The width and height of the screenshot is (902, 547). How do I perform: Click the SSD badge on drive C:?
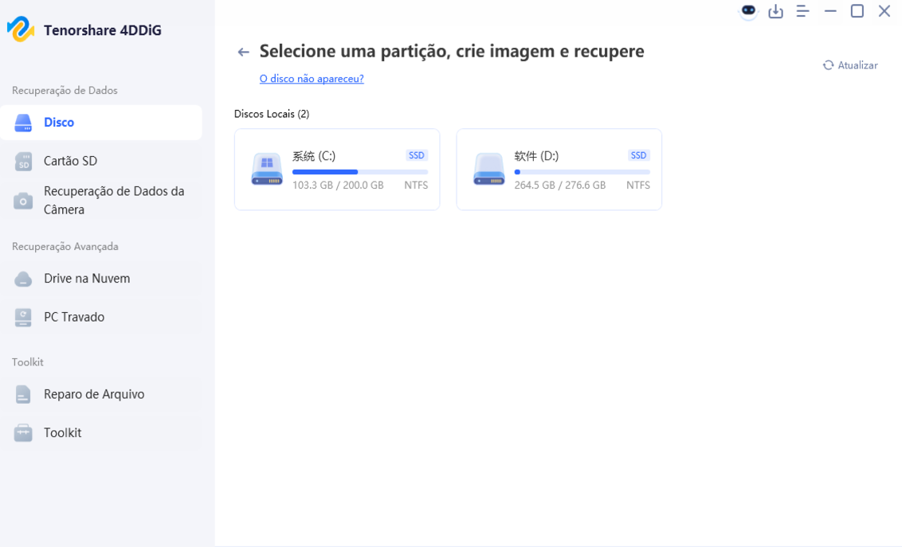(416, 154)
